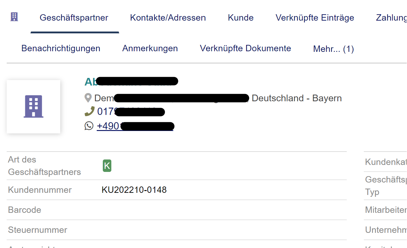The height and width of the screenshot is (248, 407).
Task: Click the phone handset icon
Action: pos(89,112)
